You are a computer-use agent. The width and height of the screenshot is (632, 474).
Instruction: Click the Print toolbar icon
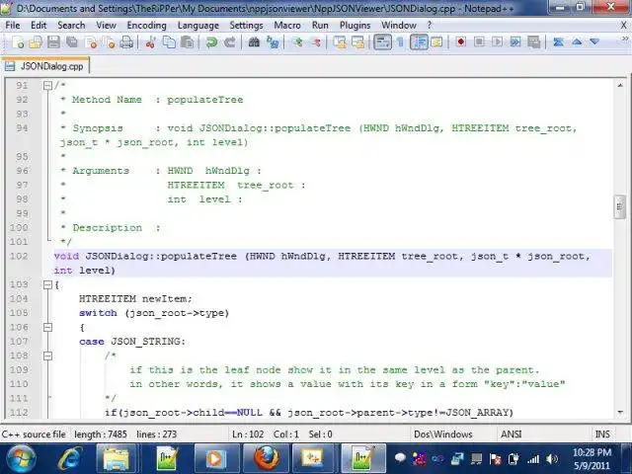click(126, 41)
